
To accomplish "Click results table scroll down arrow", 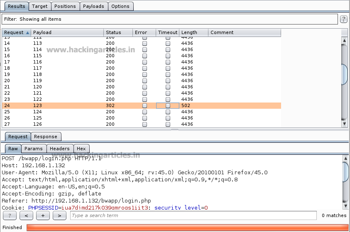I will pos(345,124).
